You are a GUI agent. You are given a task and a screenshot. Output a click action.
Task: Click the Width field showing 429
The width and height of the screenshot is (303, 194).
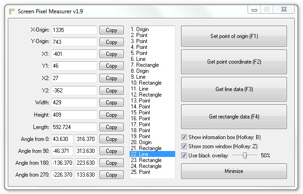(74, 102)
